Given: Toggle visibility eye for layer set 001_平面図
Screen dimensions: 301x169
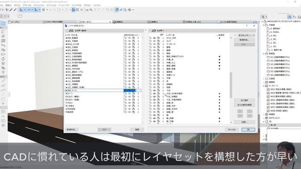Looking at the screenshot, I should click(x=129, y=41).
